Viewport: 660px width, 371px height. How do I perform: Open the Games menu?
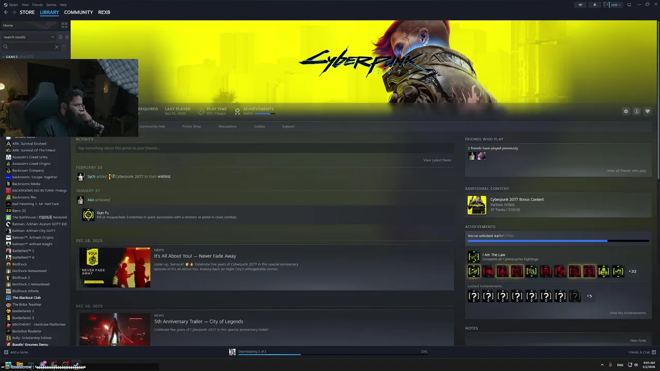coord(51,5)
